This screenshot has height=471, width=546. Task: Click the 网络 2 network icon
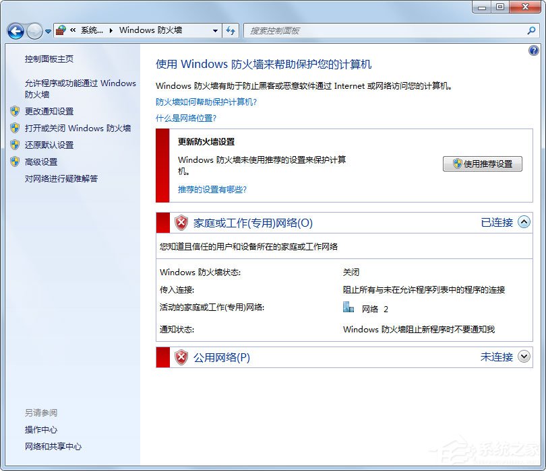click(x=348, y=307)
